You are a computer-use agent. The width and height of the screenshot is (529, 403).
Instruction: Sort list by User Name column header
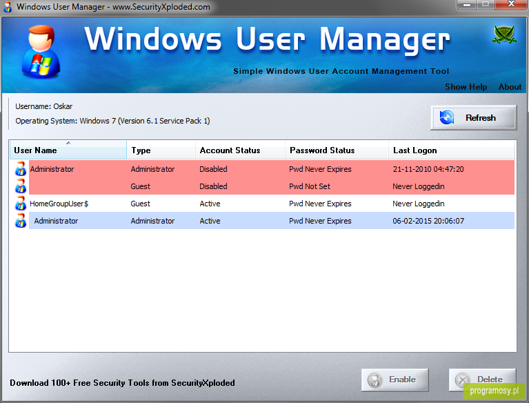[x=68, y=150]
